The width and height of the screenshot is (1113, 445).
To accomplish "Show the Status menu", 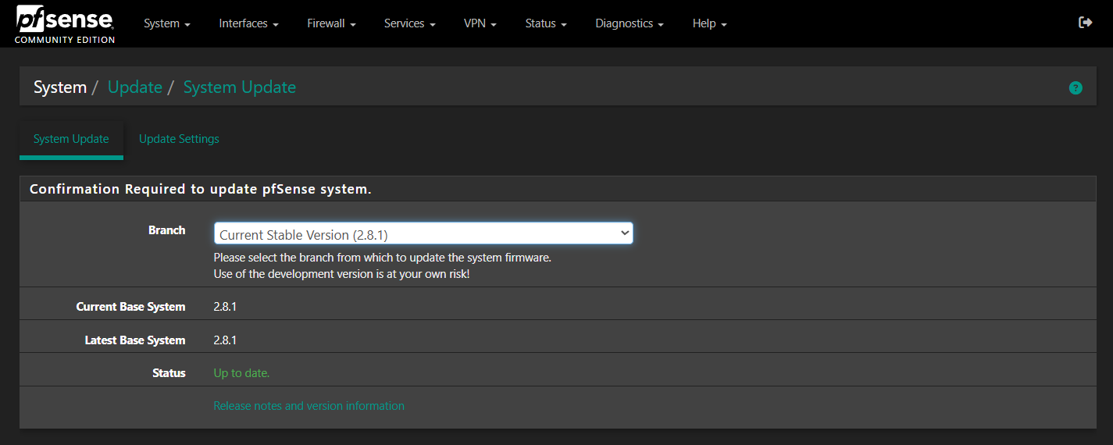I will pos(545,23).
